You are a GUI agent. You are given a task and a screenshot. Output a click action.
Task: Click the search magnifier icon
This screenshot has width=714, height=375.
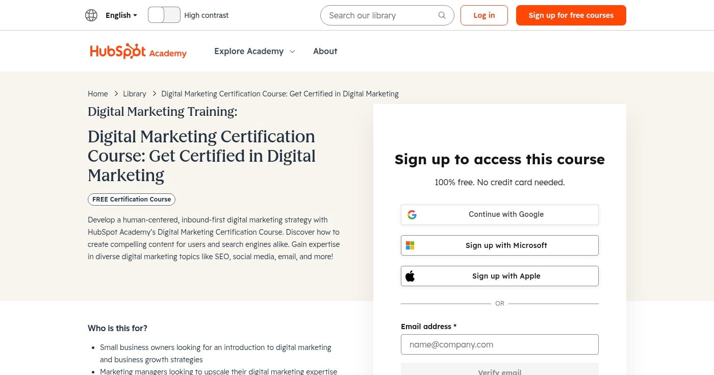442,15
